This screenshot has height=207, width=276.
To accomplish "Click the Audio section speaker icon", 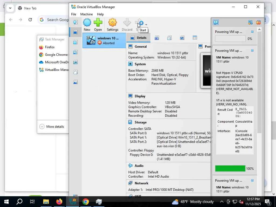I will pos(130,165).
